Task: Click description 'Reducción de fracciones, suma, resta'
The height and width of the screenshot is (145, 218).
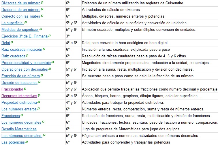Action: [x=146, y=116]
